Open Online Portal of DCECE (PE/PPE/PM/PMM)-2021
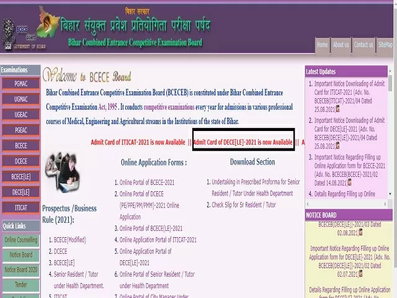The image size is (397, 298). click(x=149, y=205)
